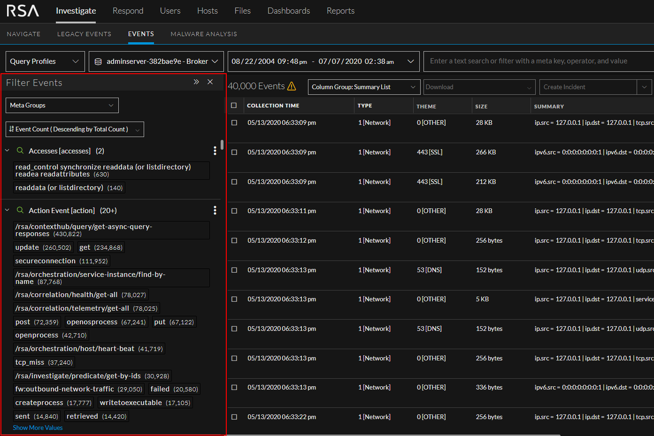
Task: Switch to the Malware Analysis tab
Action: coord(203,34)
